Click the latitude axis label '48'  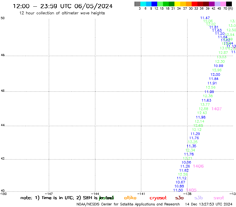3,55
